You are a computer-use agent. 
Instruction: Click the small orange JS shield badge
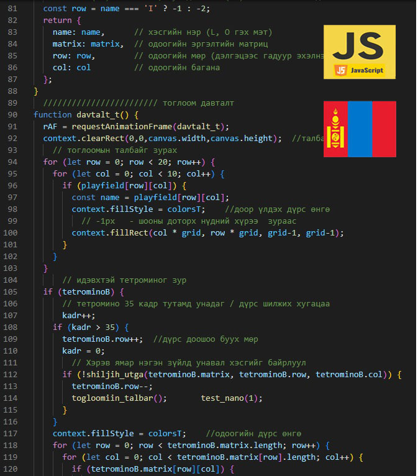pos(340,70)
